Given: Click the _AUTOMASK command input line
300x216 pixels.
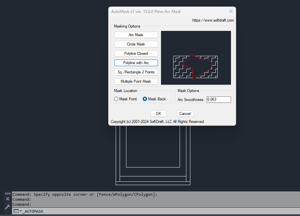Looking at the screenshot, I should [37, 211].
